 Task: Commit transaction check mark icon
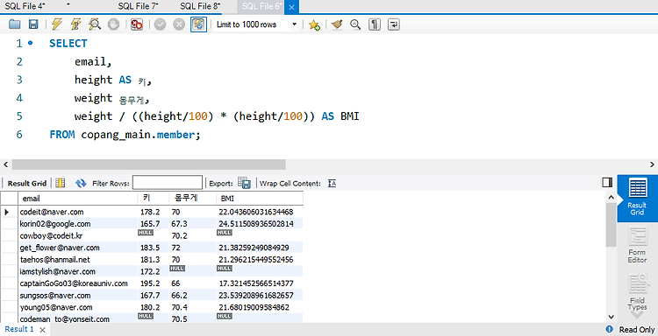tap(160, 24)
